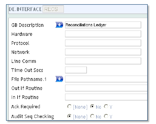Click the In If Routine field
This screenshot has height=124, width=156.
tap(106, 97)
